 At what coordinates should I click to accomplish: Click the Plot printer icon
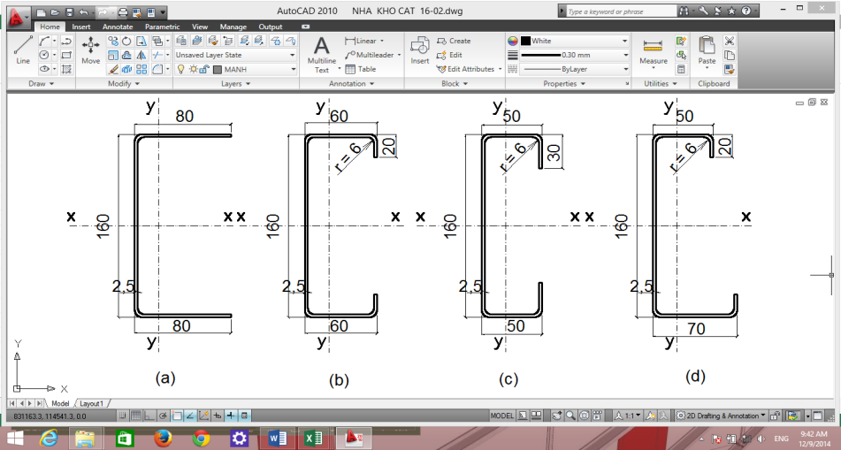coord(123,11)
